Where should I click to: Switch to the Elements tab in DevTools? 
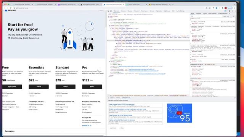coord(117,11)
